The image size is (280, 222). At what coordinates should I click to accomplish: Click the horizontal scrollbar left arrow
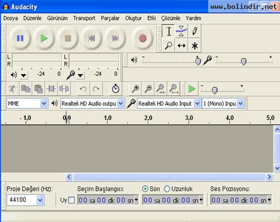click(x=69, y=177)
